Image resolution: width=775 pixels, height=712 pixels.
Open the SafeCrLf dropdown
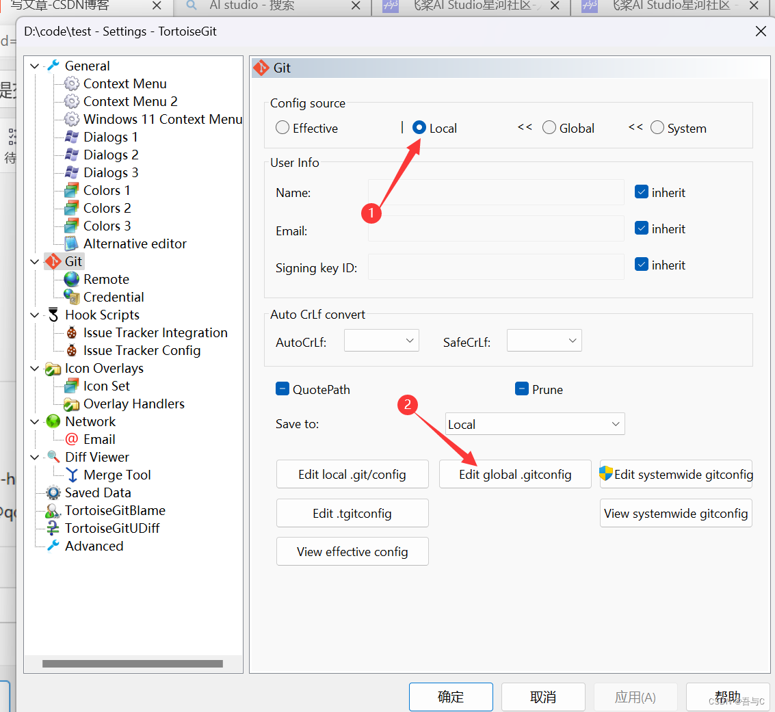544,341
